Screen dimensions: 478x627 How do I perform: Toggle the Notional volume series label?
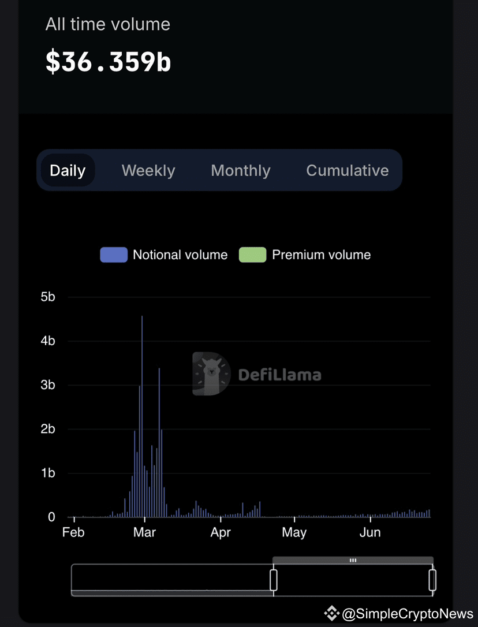click(180, 255)
